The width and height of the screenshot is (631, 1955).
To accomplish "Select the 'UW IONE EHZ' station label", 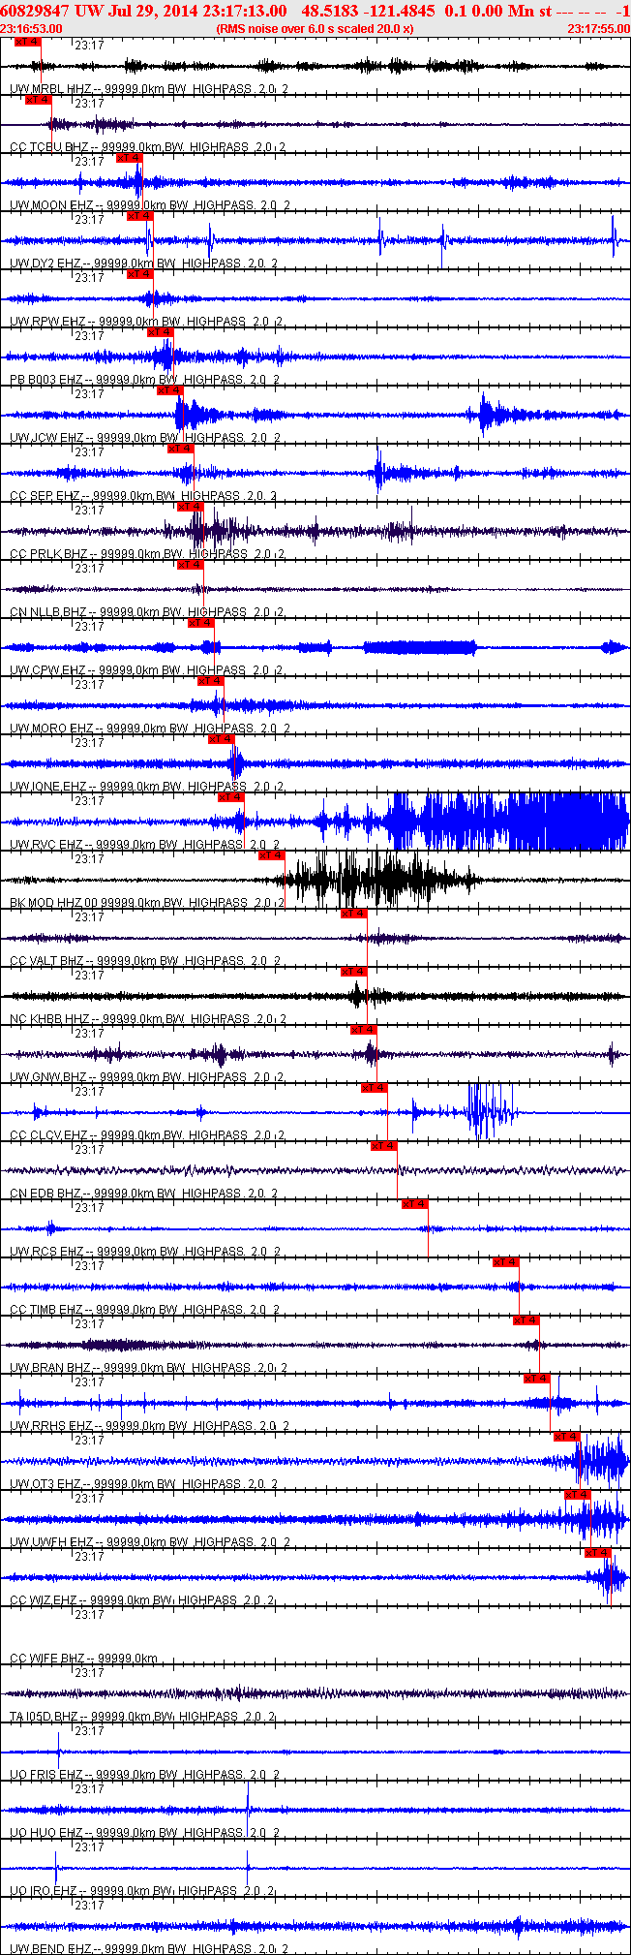I will click(x=47, y=787).
